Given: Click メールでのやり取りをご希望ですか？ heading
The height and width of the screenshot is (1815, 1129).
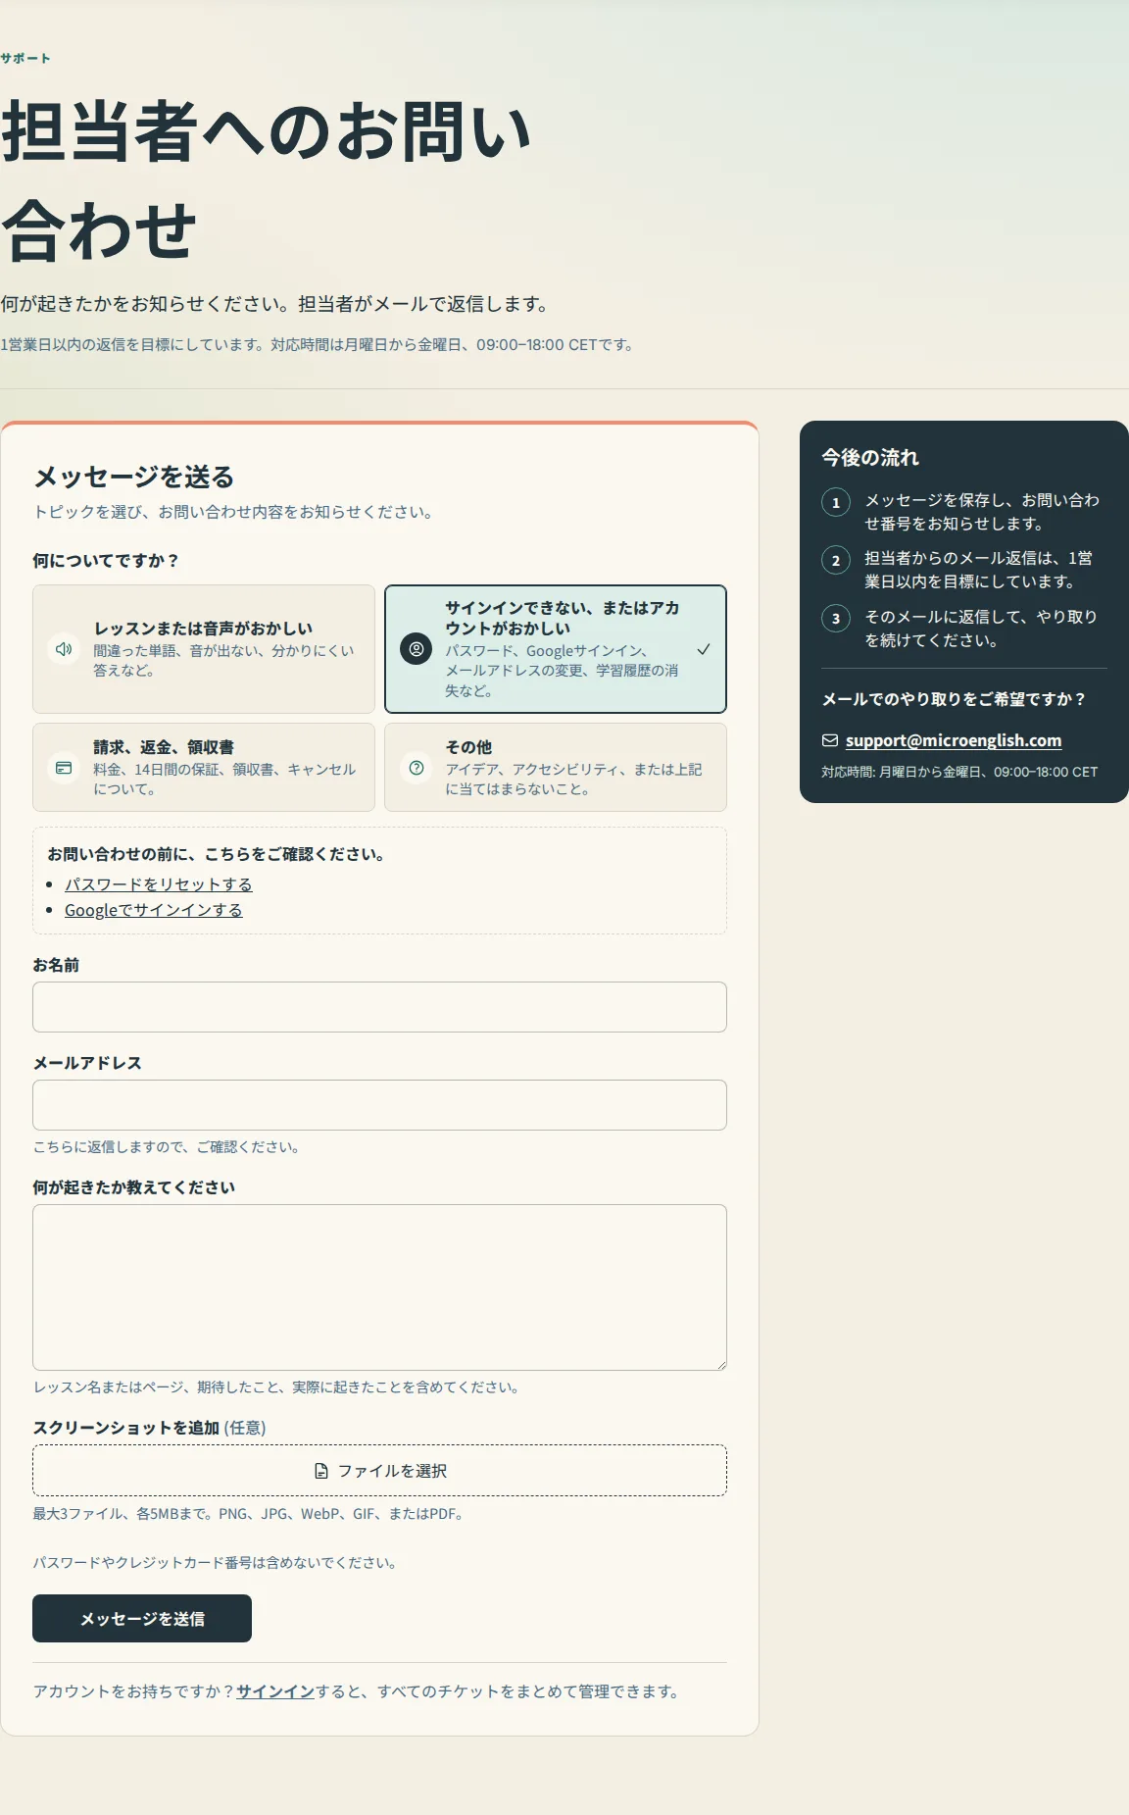Looking at the screenshot, I should click(x=954, y=699).
